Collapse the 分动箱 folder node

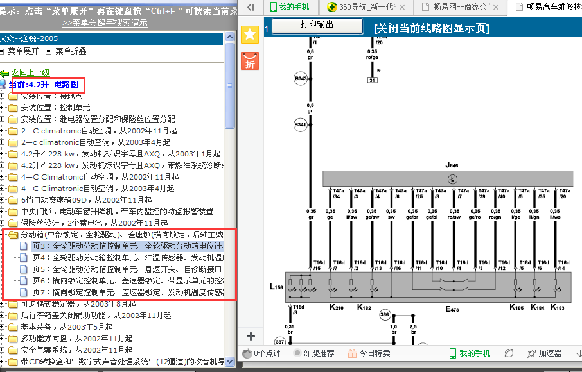coord(2,235)
